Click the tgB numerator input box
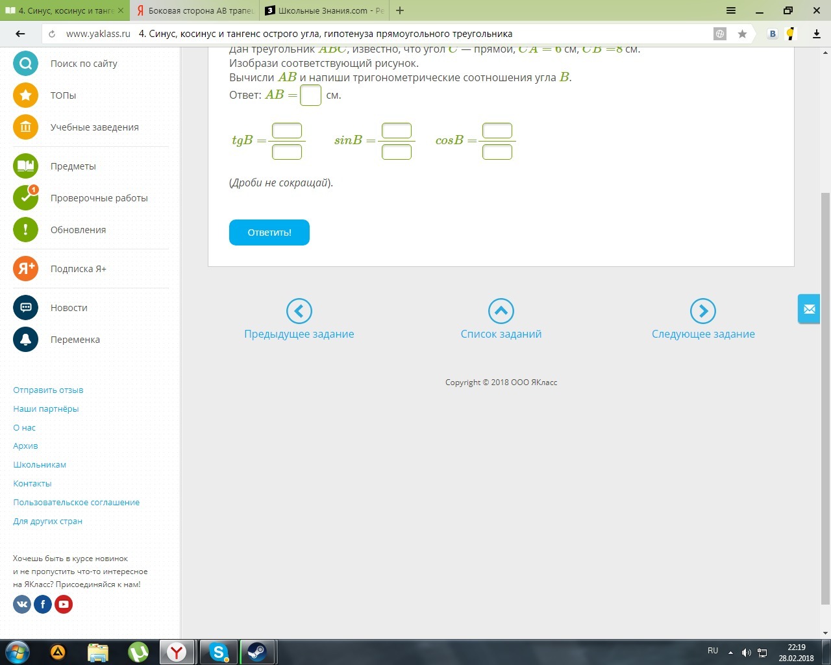This screenshot has height=665, width=831. coord(287,131)
